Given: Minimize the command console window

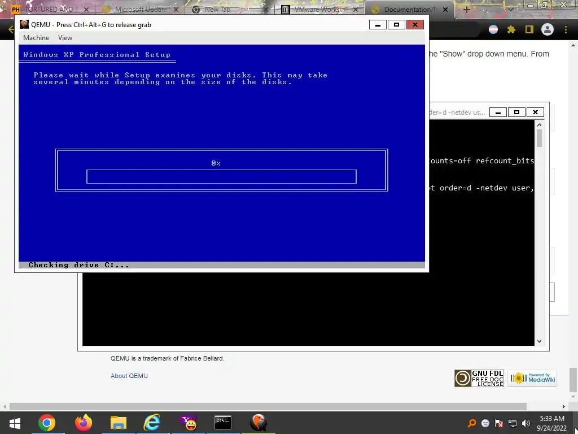Looking at the screenshot, I should pyautogui.click(x=498, y=112).
